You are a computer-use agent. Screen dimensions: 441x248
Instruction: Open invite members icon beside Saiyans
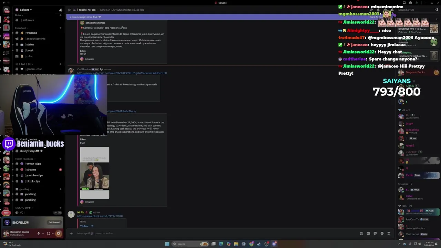tap(61, 10)
